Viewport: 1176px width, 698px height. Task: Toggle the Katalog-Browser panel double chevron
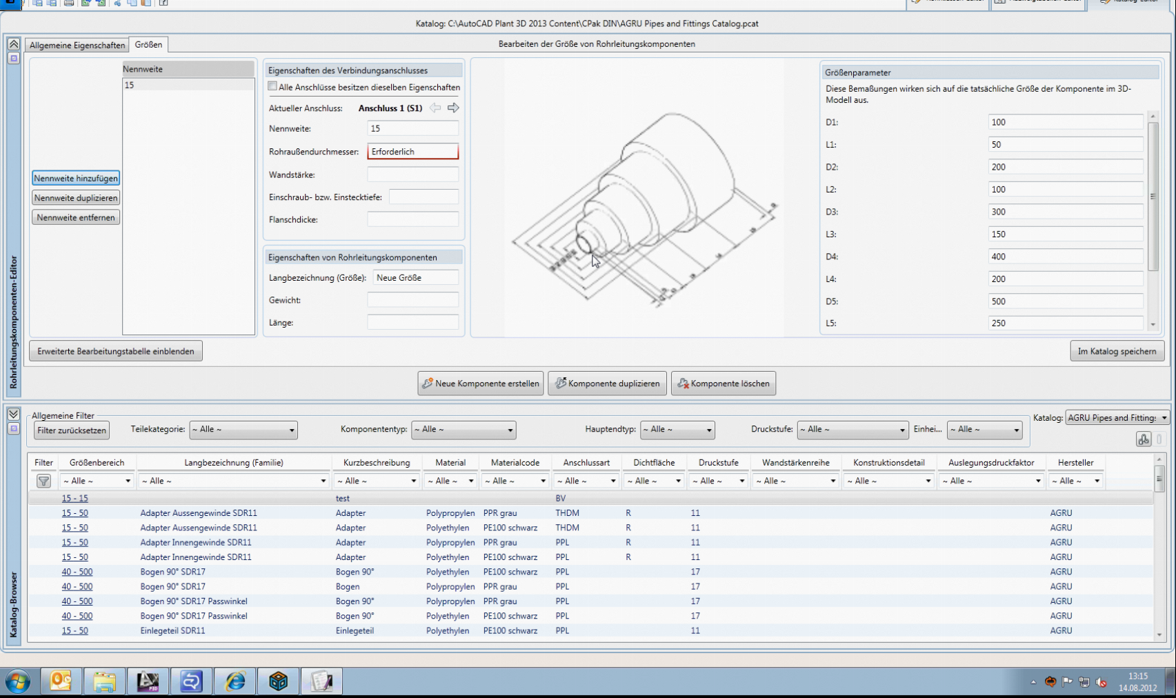[x=13, y=414]
